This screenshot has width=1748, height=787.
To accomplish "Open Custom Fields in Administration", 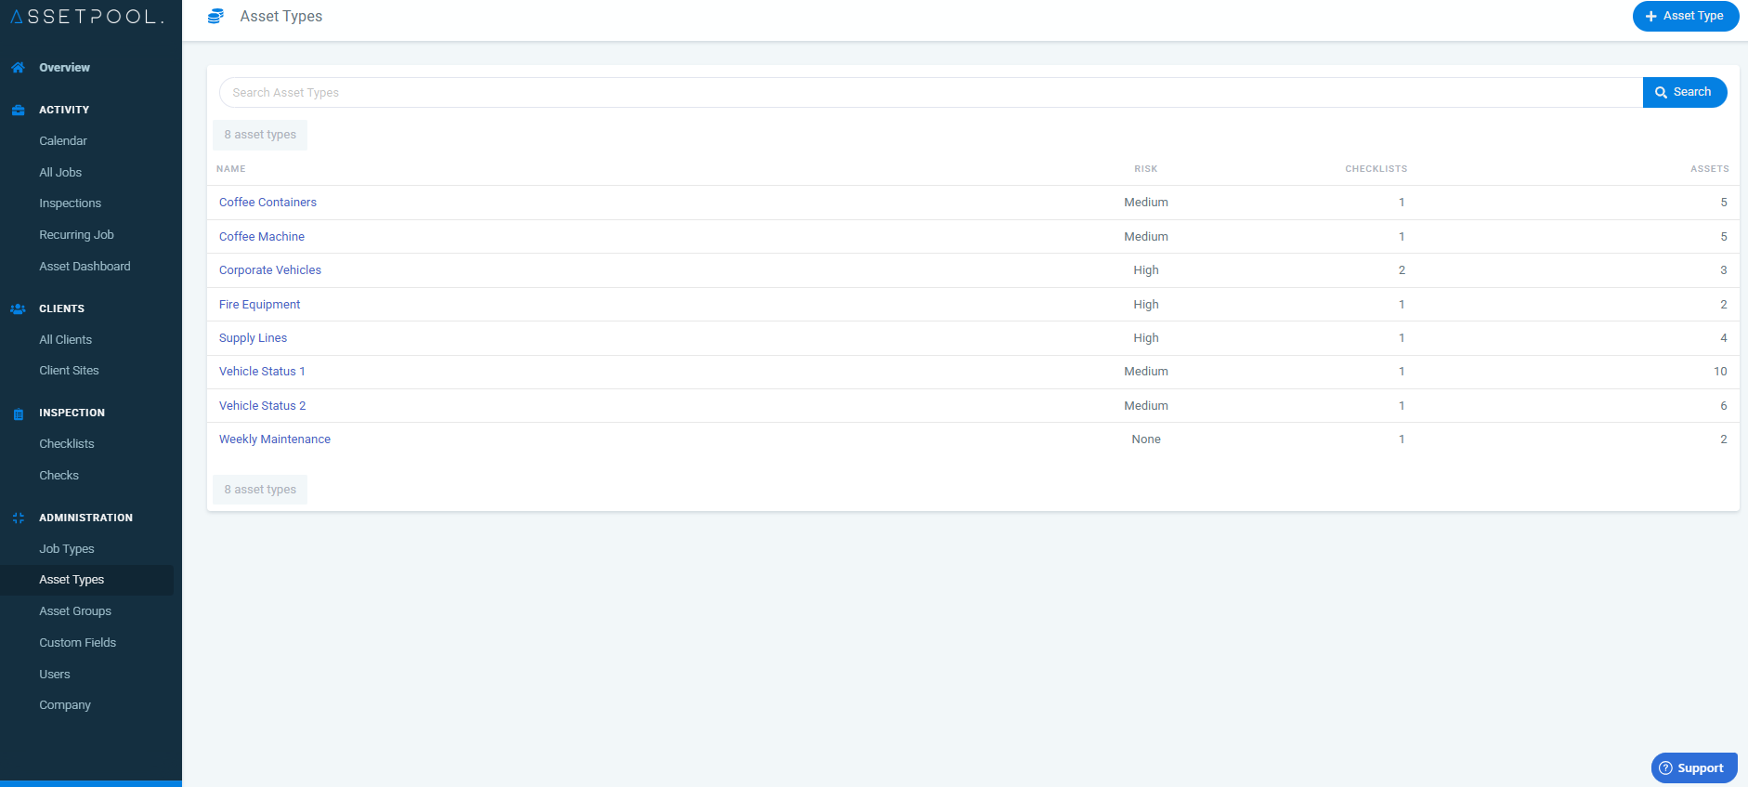I will (77, 643).
